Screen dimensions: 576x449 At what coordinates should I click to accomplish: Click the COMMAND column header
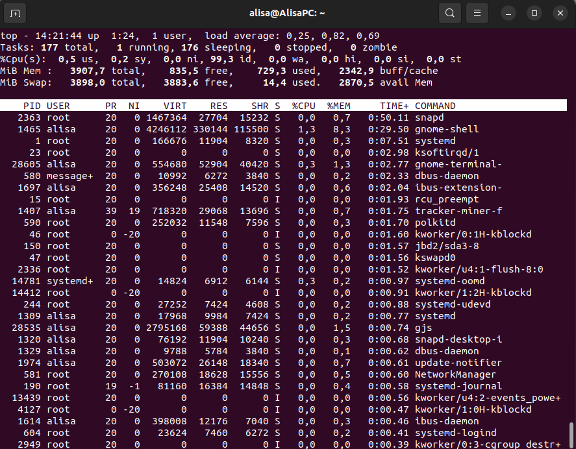435,106
